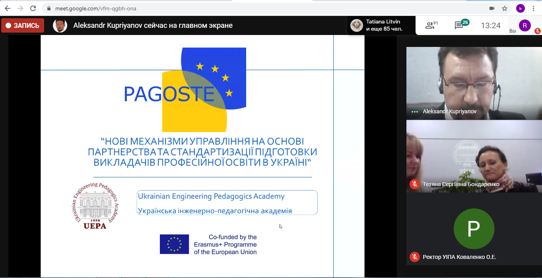542x278 pixels.
Task: Reload the Google Meet page
Action: (33, 8)
